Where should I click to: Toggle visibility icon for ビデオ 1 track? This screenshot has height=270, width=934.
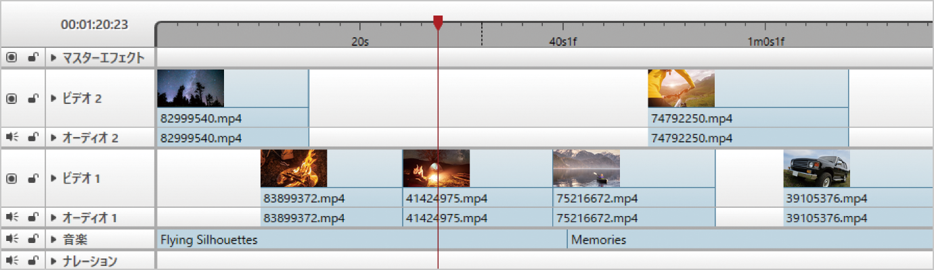12,178
